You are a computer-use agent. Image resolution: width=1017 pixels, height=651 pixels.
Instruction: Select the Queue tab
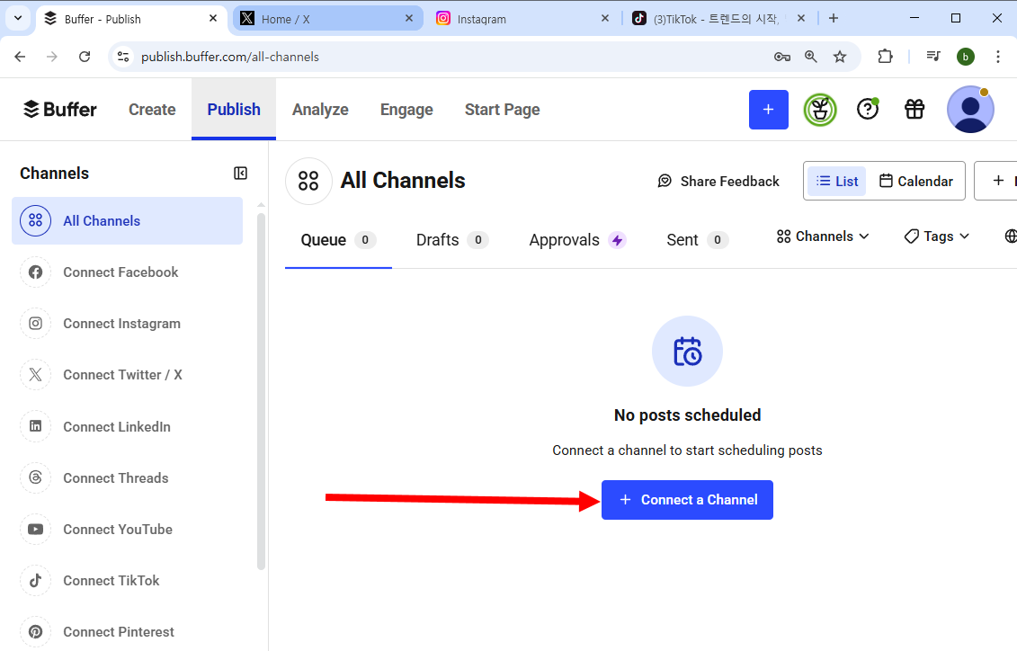click(x=338, y=240)
